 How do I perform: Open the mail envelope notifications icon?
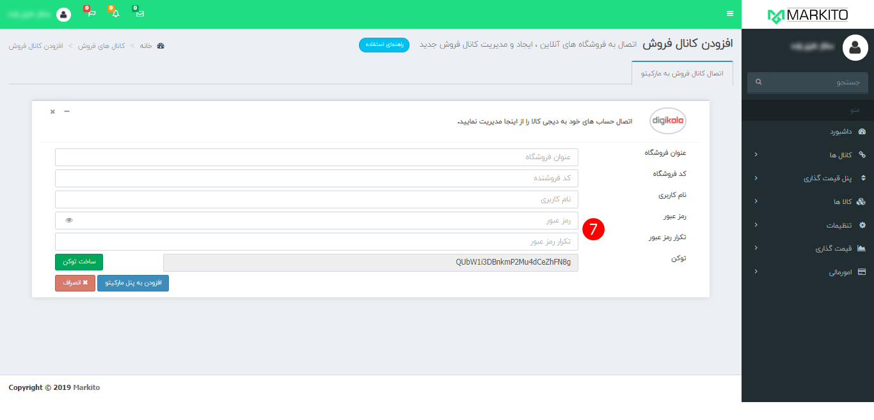pos(139,13)
